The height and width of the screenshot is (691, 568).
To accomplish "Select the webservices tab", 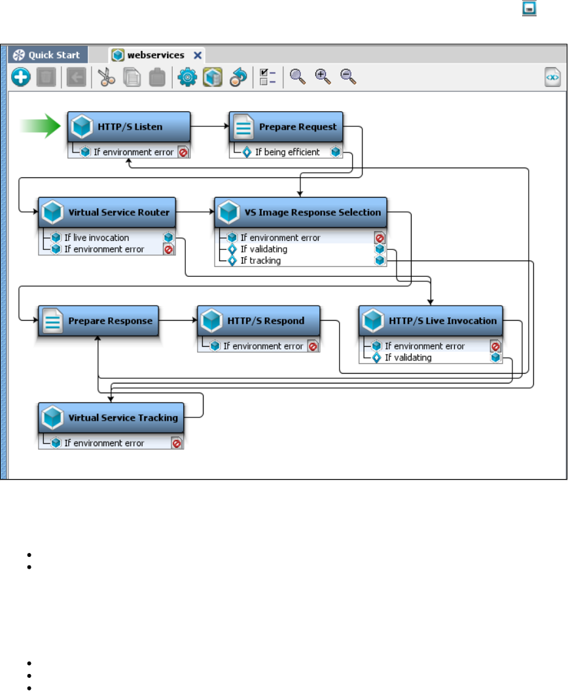I will (x=156, y=55).
